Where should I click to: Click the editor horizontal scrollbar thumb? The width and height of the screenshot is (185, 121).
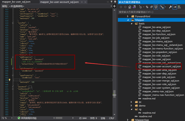[x=59, y=118]
